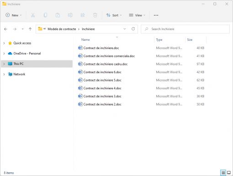Sort by the Name column header
Viewport: 233px width, 176px height.
[85, 40]
